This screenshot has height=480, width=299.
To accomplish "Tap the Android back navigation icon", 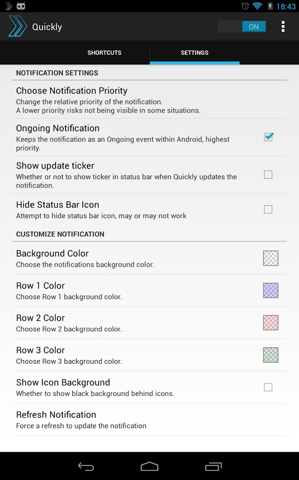I will (x=86, y=467).
